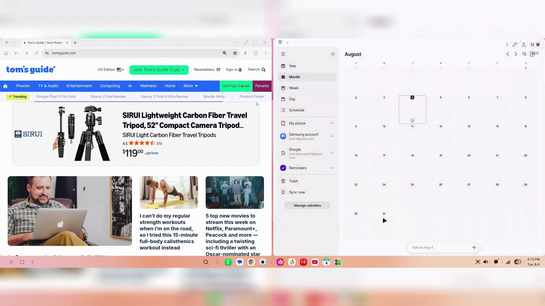Screen dimensions: 545x306
Task: Change the US Edition region dropdown
Action: (x=111, y=70)
